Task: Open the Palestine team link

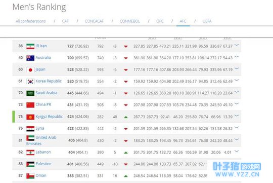Action: point(43,164)
